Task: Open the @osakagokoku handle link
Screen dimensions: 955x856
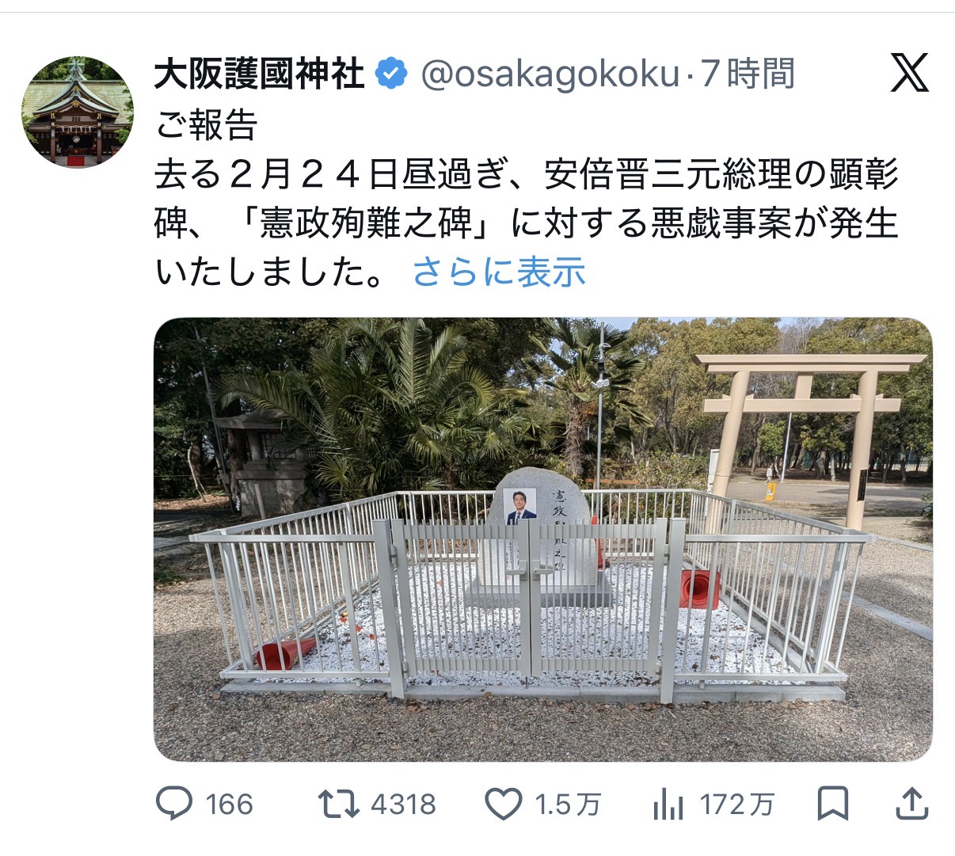Action: tap(550, 74)
